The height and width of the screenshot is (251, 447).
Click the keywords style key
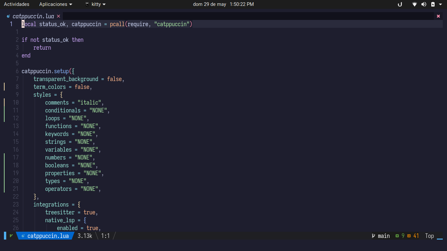tap(57, 134)
